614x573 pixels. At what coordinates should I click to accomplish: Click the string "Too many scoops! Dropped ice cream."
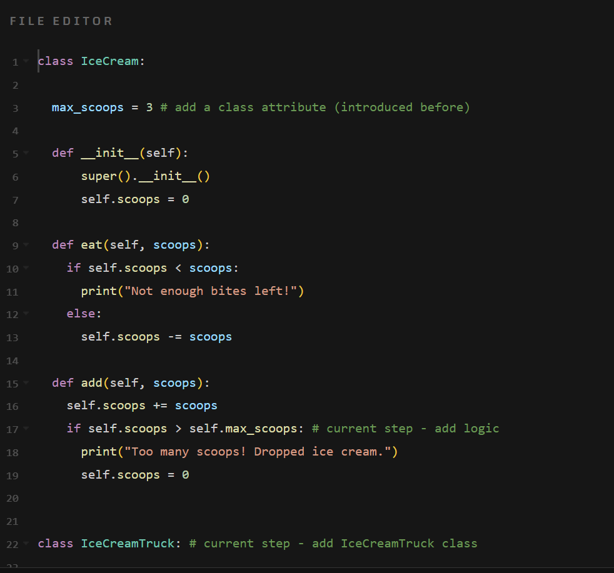pyautogui.click(x=257, y=452)
